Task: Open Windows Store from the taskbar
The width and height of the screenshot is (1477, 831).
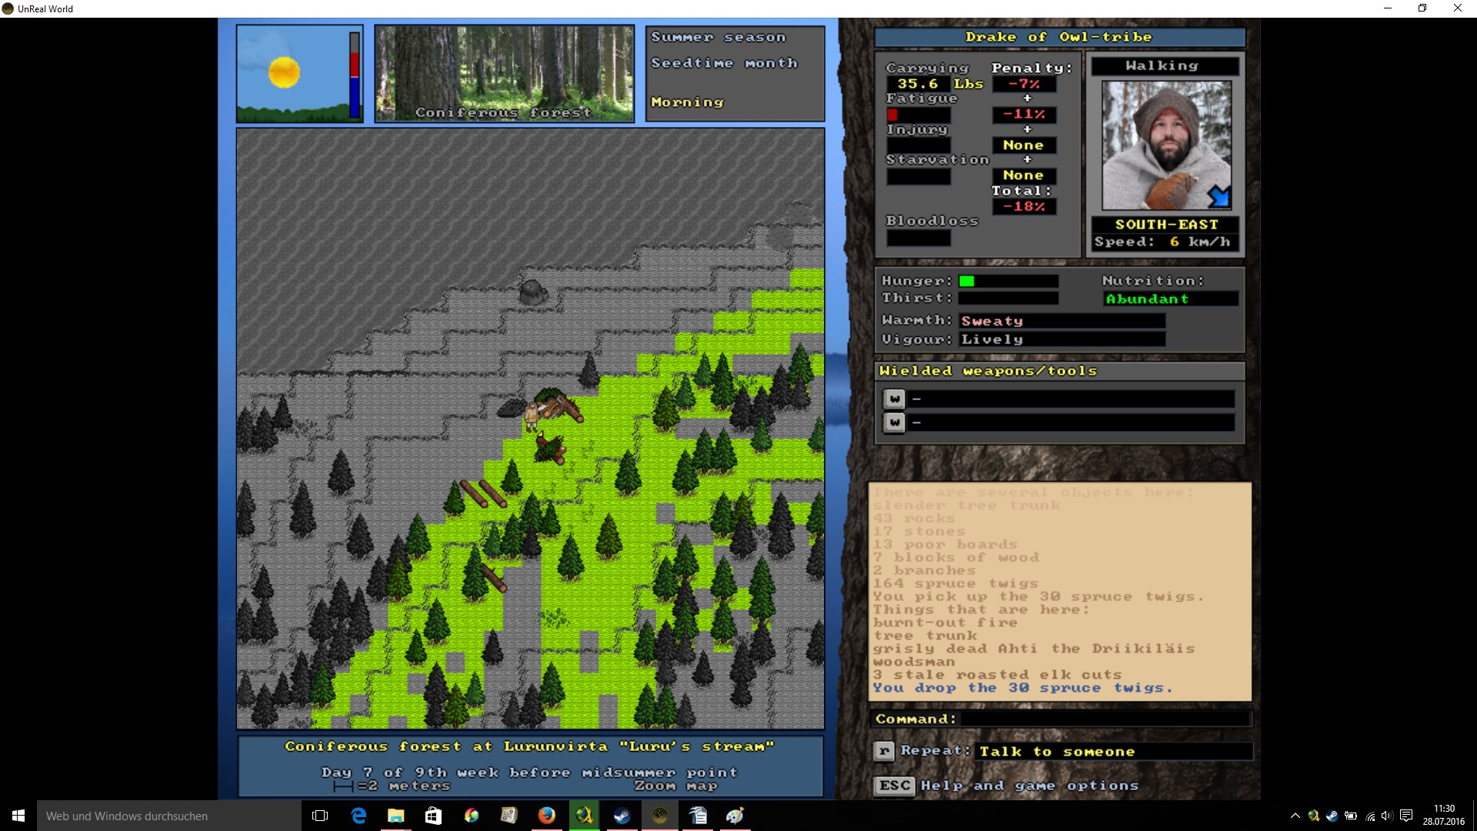Action: [x=433, y=816]
